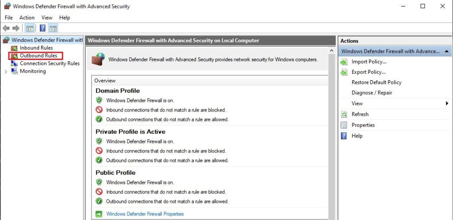
Task: Collapse the Actions section header arrow
Action: [x=447, y=51]
